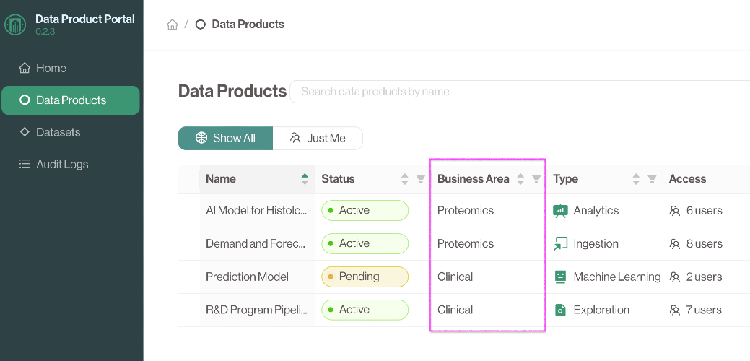Switch to Just Me view
This screenshot has height=361, width=750.
point(318,138)
